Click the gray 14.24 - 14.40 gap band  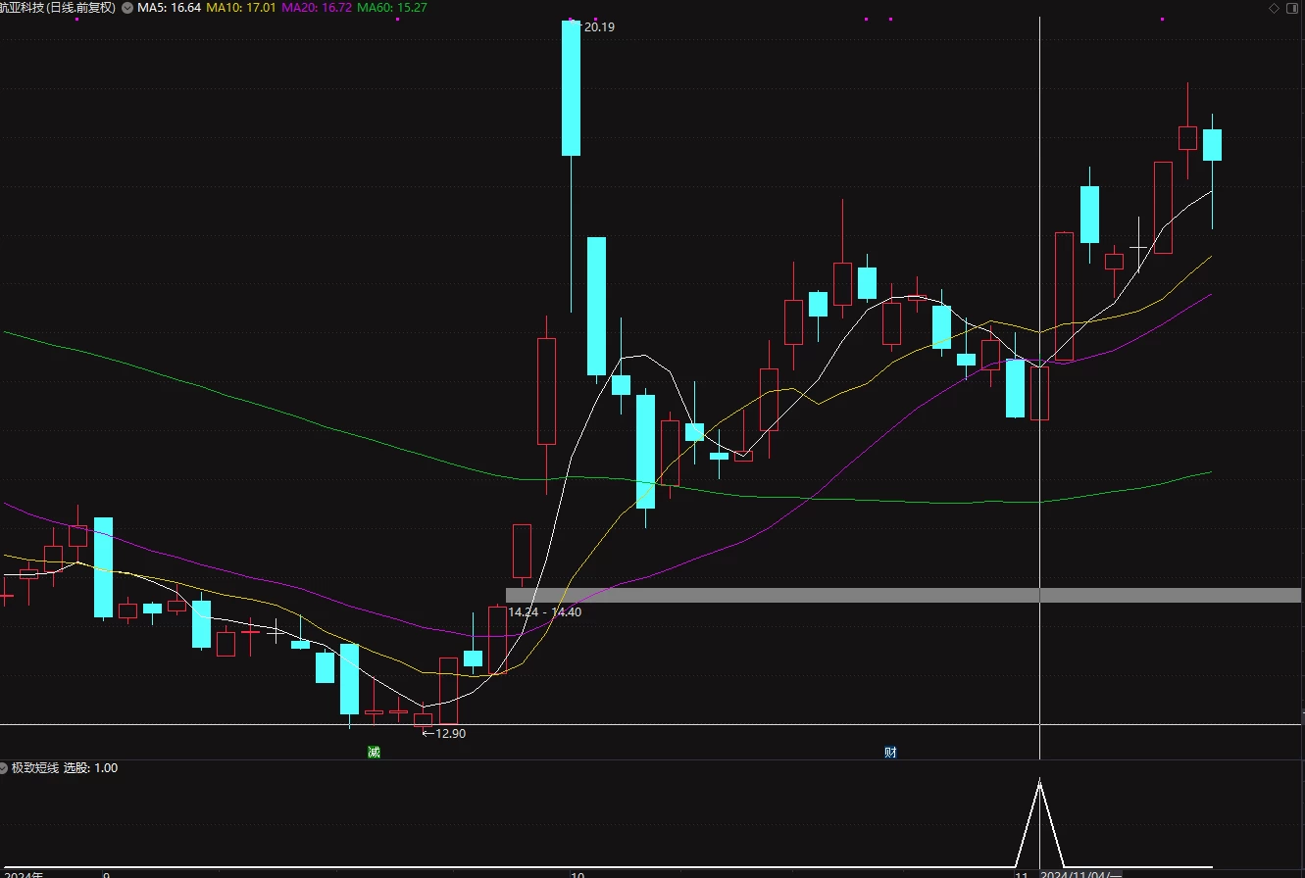click(x=904, y=595)
